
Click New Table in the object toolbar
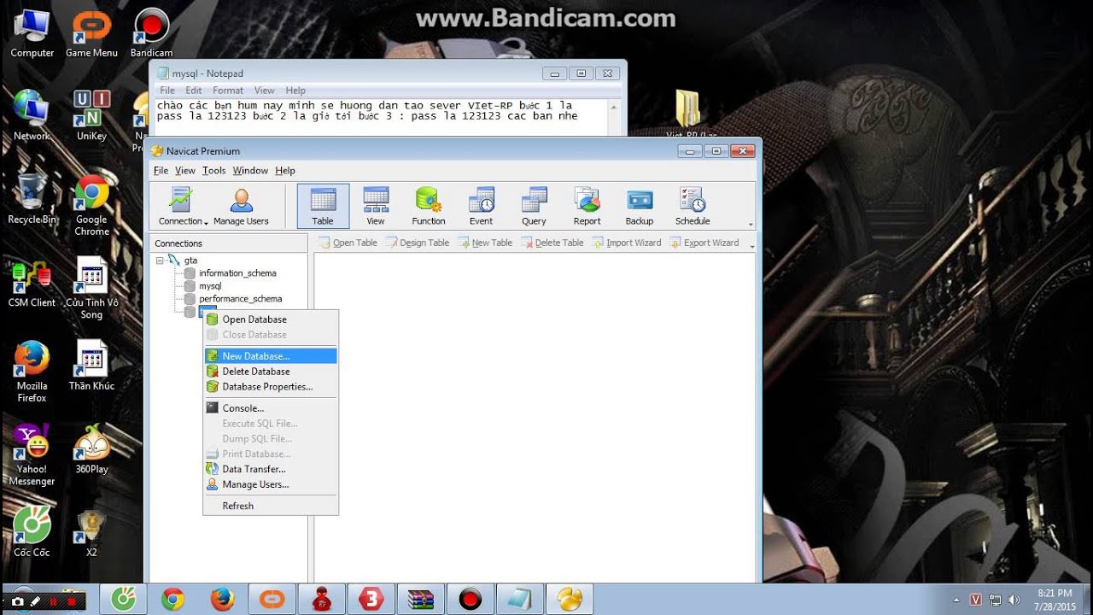tap(485, 243)
